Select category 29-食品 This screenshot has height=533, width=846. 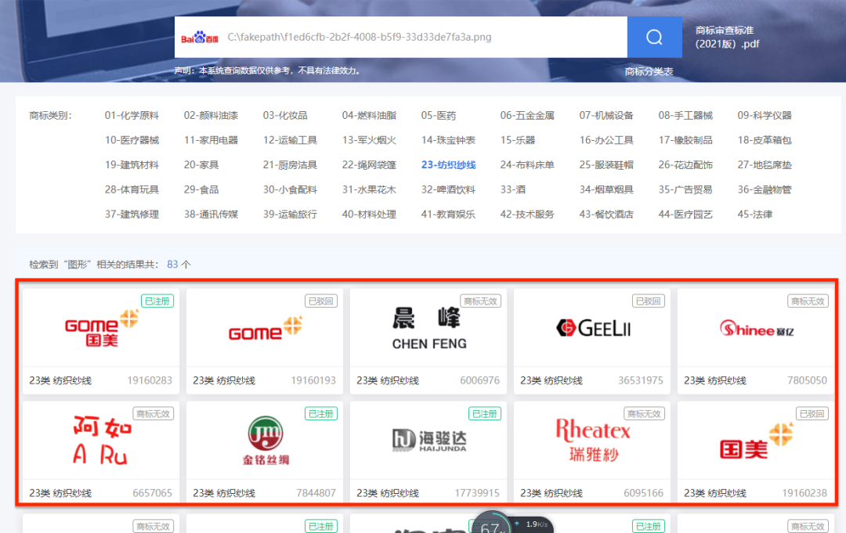click(x=201, y=189)
